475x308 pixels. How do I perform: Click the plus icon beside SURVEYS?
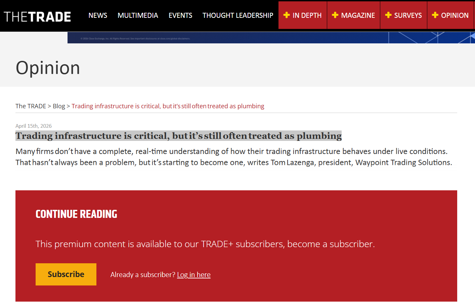388,15
